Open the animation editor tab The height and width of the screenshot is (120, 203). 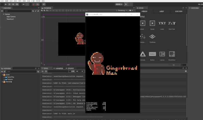coord(58,68)
